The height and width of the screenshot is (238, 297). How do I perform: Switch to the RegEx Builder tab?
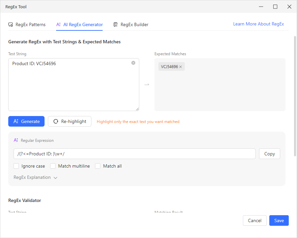click(131, 24)
